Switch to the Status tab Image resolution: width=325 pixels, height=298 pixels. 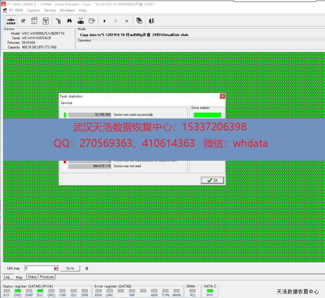coord(32,277)
